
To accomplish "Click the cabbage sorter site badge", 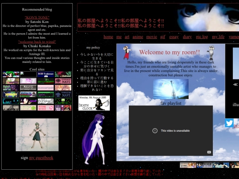I will [x=28, y=108].
